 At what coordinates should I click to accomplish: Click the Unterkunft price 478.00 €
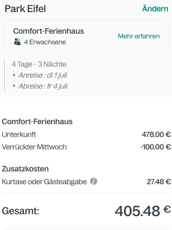156,134
